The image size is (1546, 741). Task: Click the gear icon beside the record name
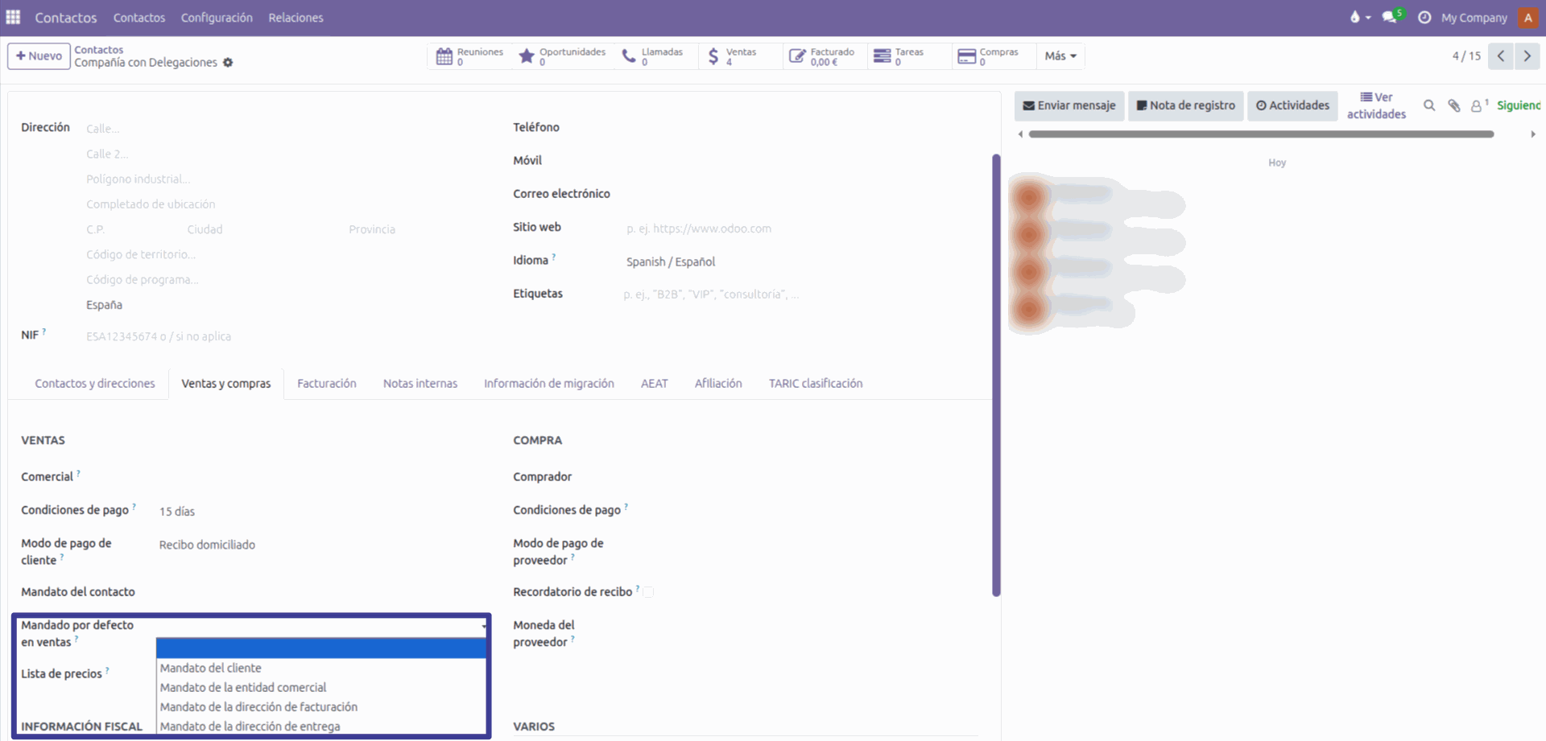click(228, 63)
